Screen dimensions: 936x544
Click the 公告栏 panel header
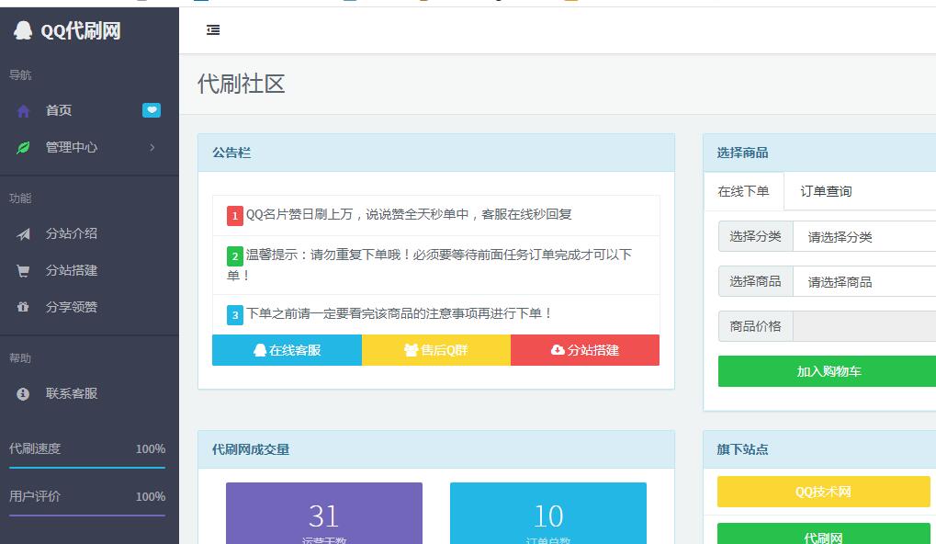tap(436, 153)
